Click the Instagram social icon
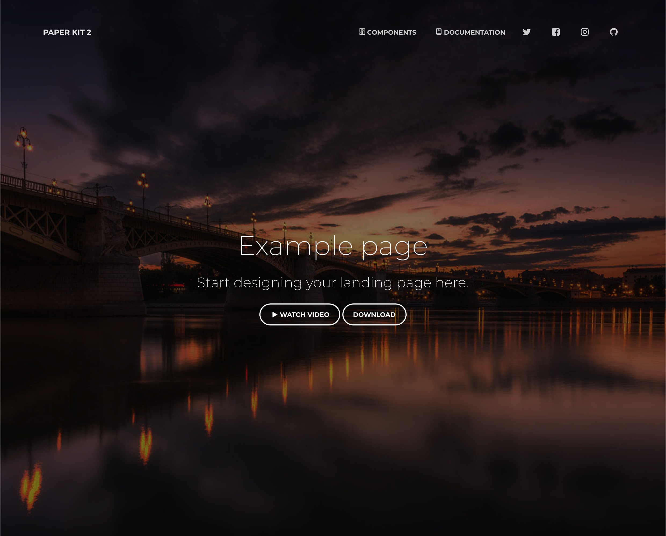The height and width of the screenshot is (536, 666). tap(585, 32)
